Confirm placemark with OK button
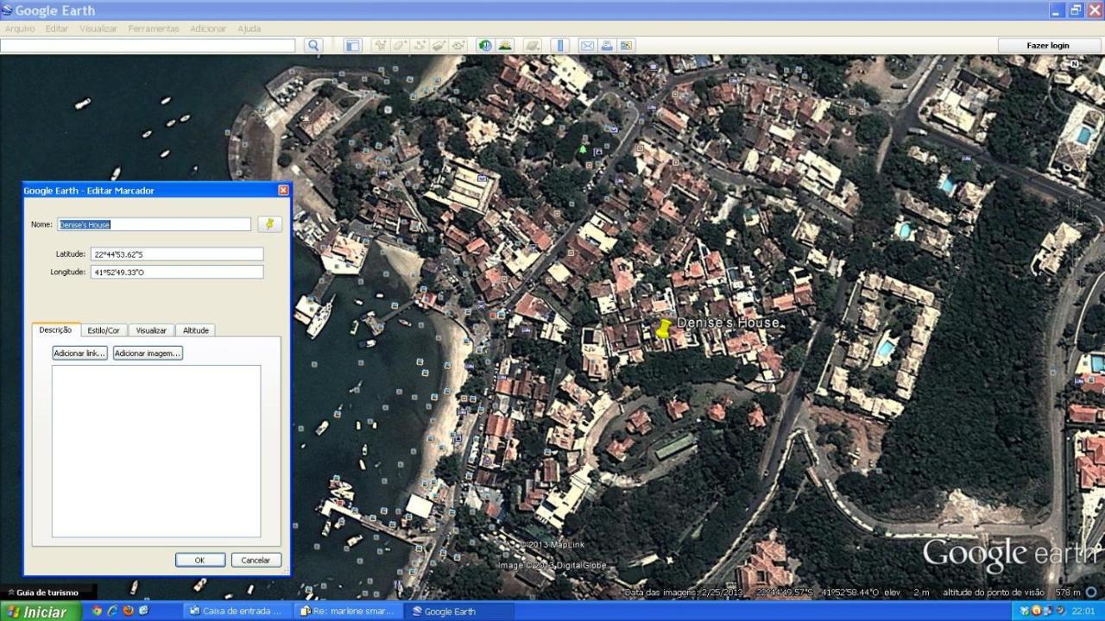The image size is (1105, 621). [199, 560]
